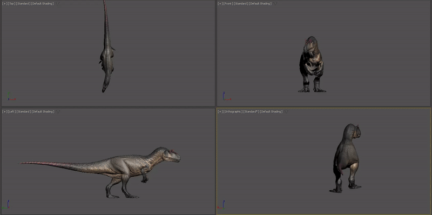
Task: Open the [+] menu of Orthographic viewport
Action: [220, 112]
